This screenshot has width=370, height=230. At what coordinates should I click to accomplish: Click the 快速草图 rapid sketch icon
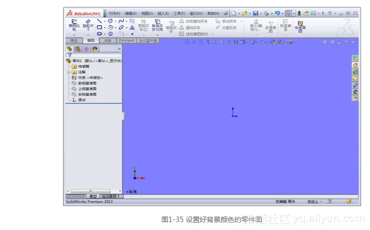(300, 26)
